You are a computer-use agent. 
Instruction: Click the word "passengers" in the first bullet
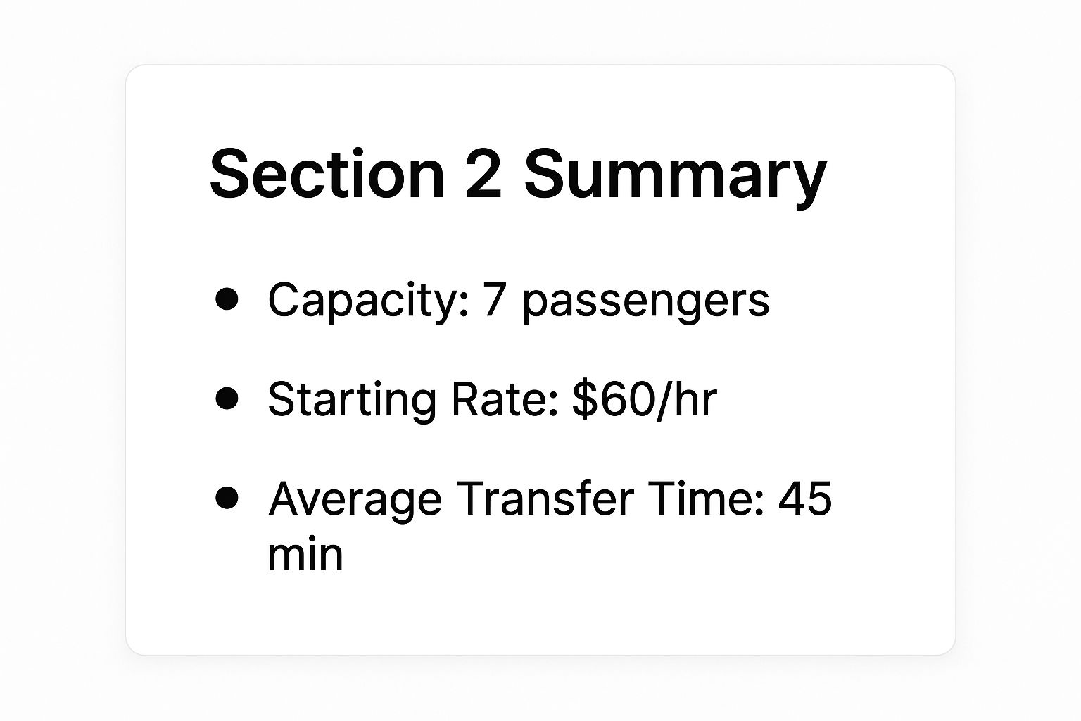click(x=645, y=301)
